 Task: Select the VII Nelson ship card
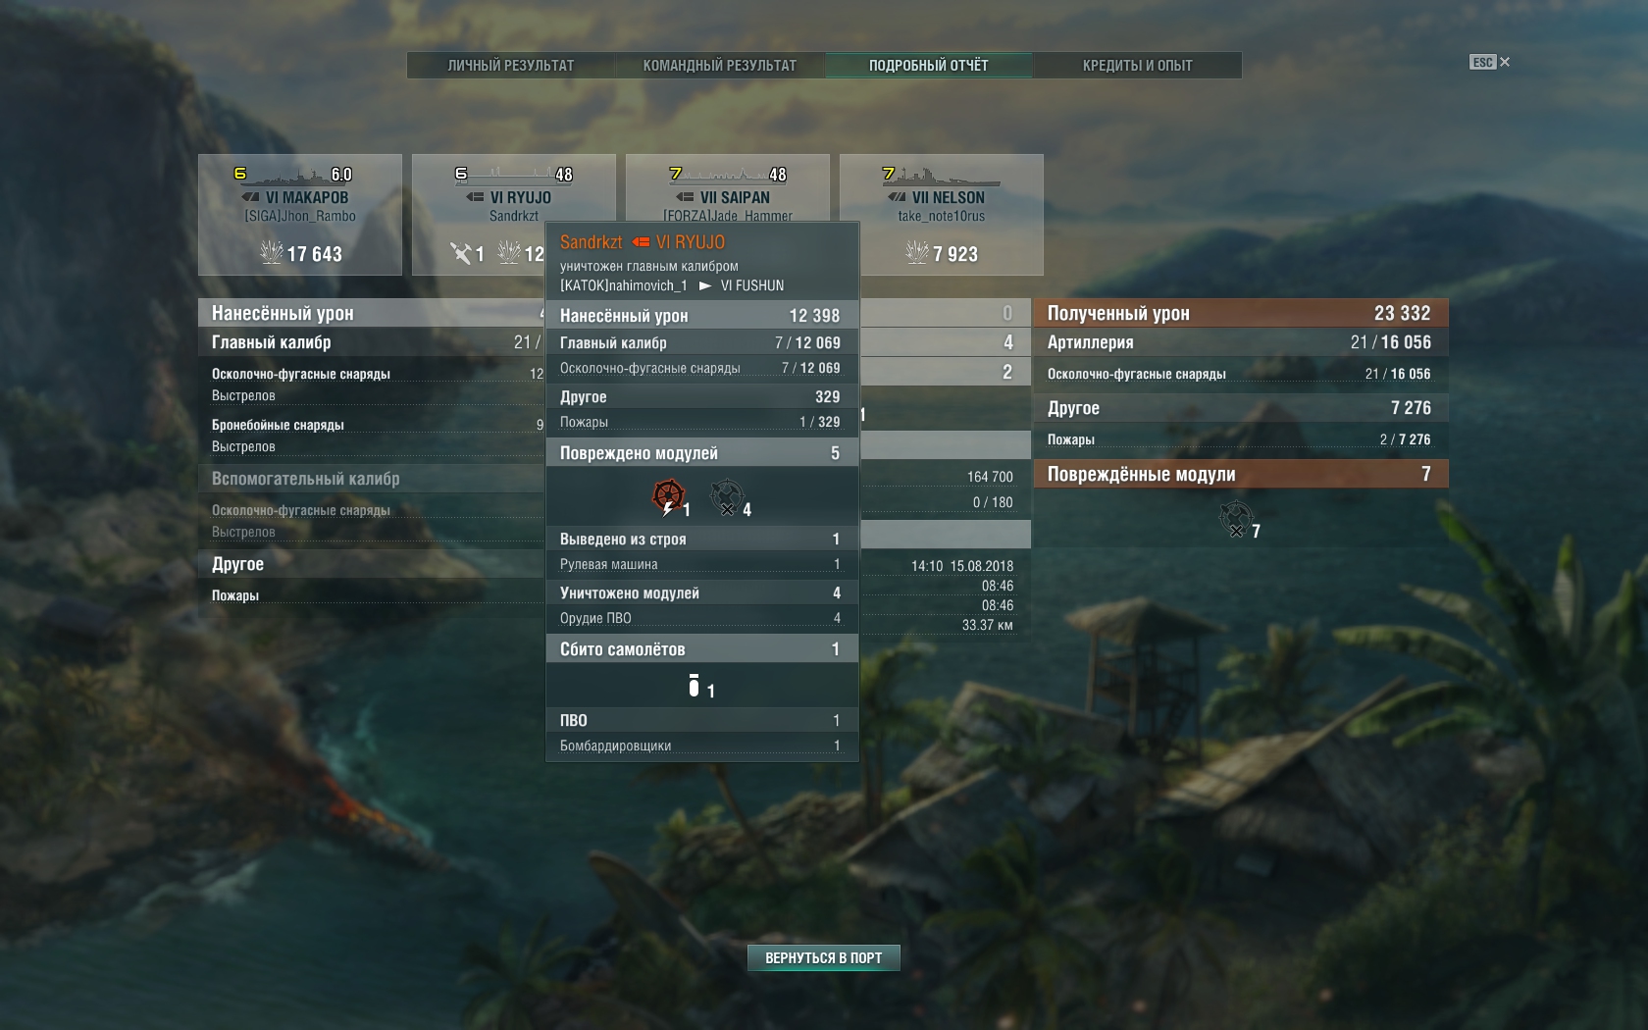(x=942, y=215)
